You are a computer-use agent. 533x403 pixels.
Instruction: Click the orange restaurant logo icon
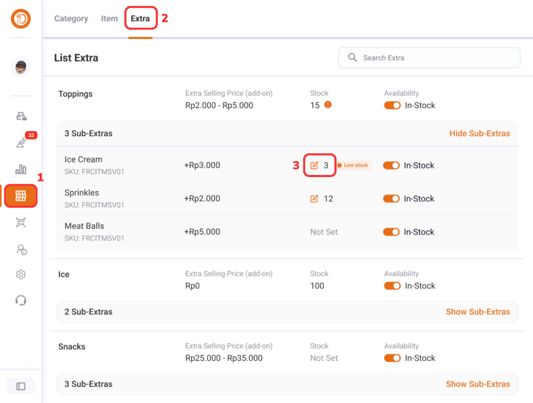click(21, 19)
